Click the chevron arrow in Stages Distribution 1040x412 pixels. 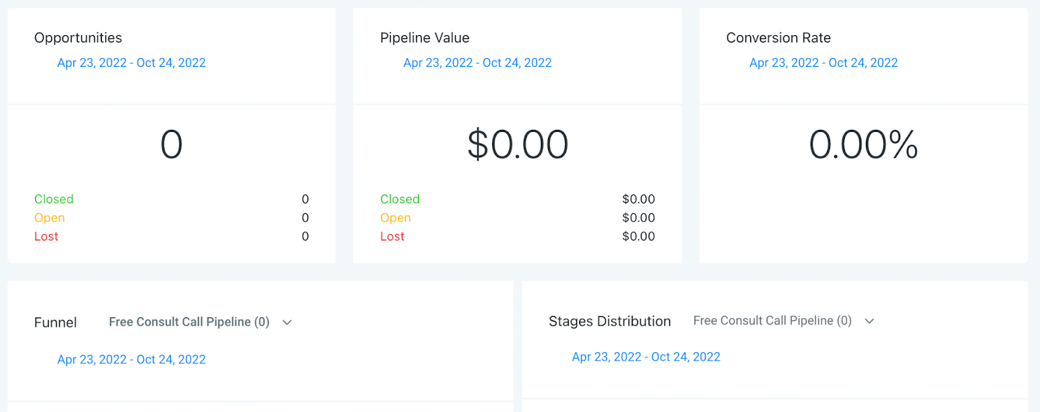pyautogui.click(x=870, y=321)
